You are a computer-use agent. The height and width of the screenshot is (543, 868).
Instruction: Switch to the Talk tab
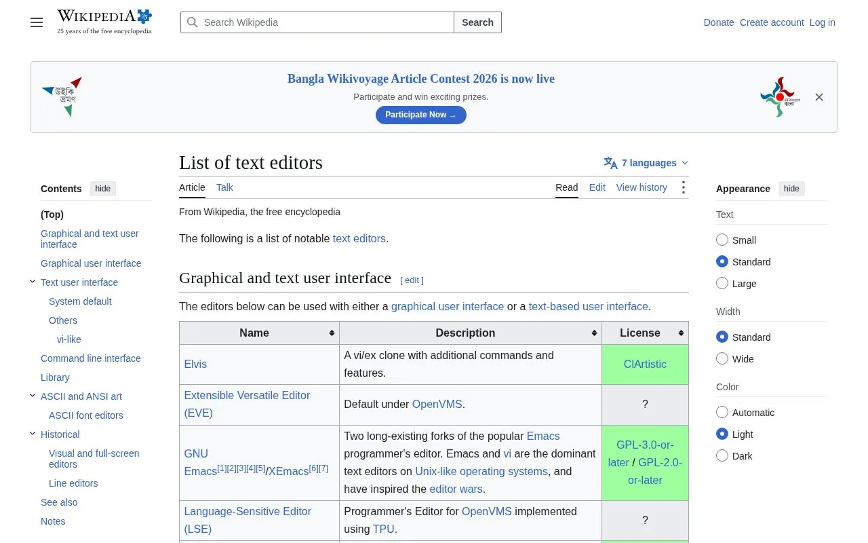pyautogui.click(x=224, y=187)
